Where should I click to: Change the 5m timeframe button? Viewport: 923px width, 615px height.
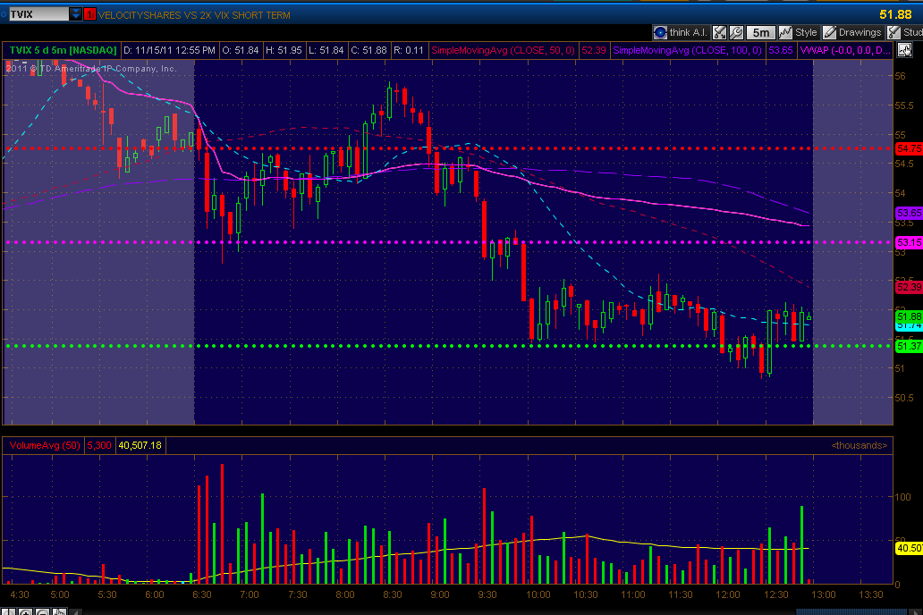coord(761,32)
